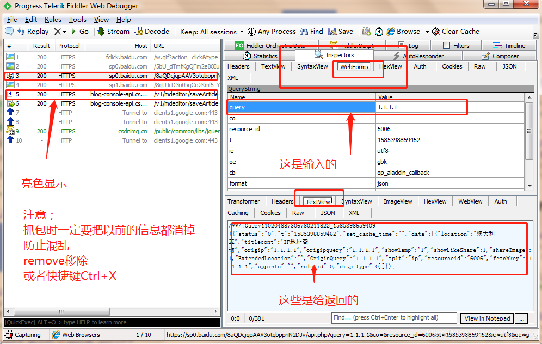
Task: Open the Filters tab
Action: 456,46
